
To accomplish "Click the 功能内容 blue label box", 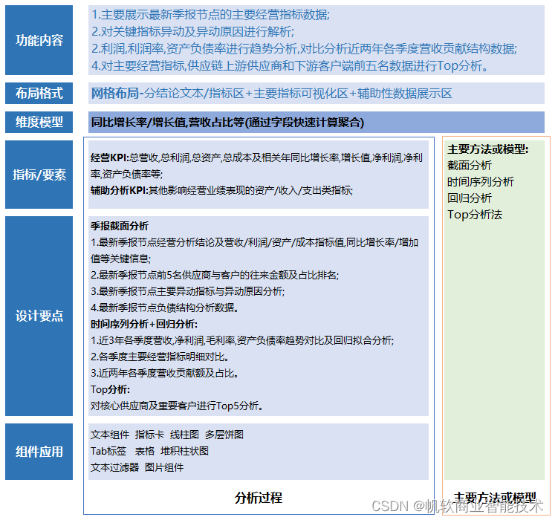I will point(39,40).
